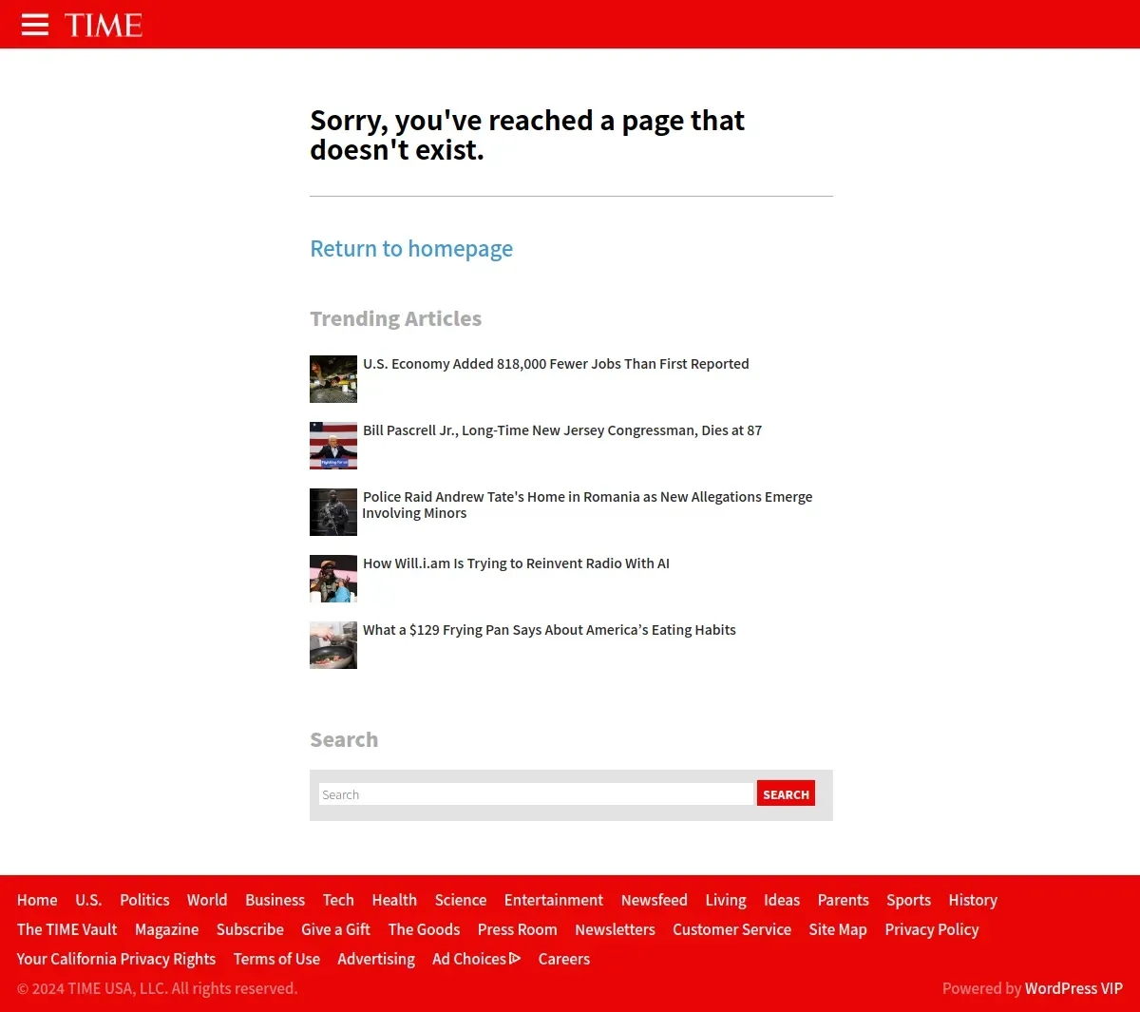Image resolution: width=1140 pixels, height=1012 pixels.
Task: Open the Andrew Tate police raid article
Action: tap(587, 505)
